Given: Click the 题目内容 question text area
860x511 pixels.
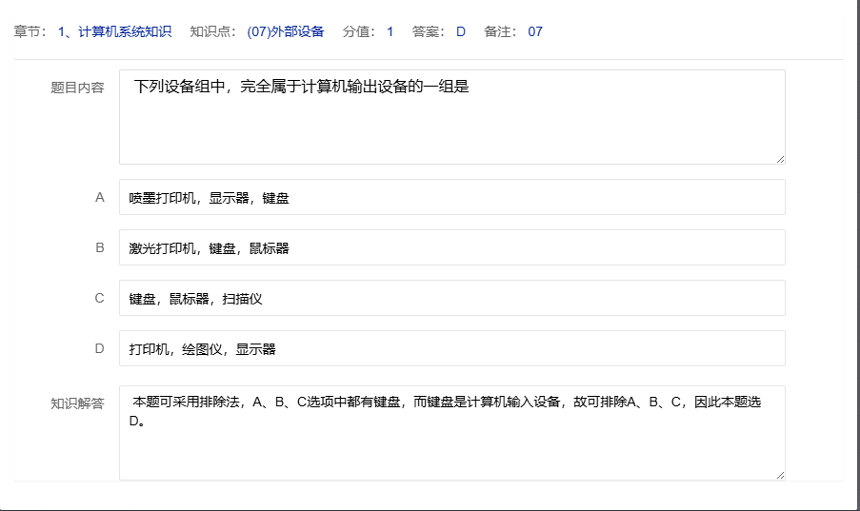Looking at the screenshot, I should tap(451, 116).
